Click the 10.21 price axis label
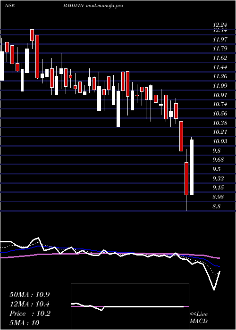 [x=220, y=132]
